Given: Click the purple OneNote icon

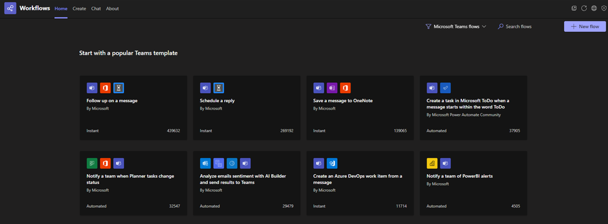Looking at the screenshot, I should (332, 88).
